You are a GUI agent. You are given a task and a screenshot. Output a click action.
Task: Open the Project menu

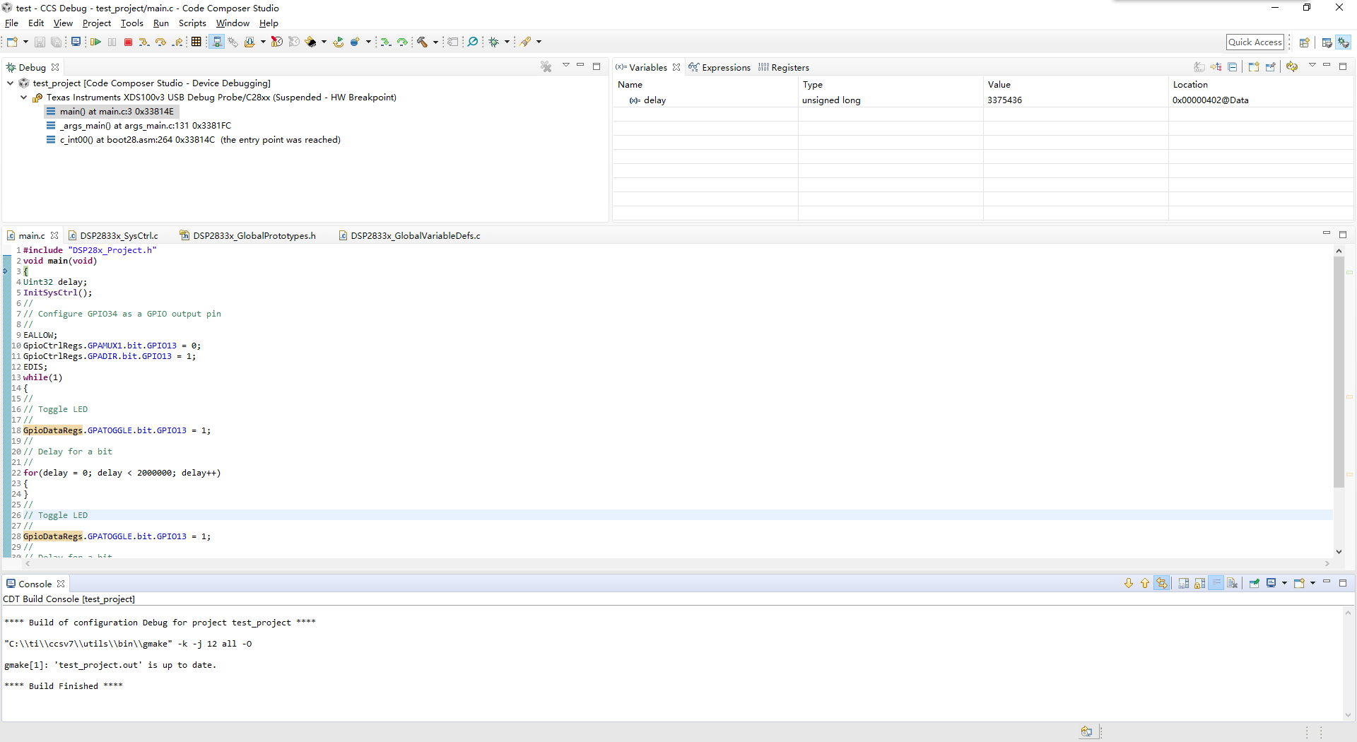pyautogui.click(x=97, y=23)
